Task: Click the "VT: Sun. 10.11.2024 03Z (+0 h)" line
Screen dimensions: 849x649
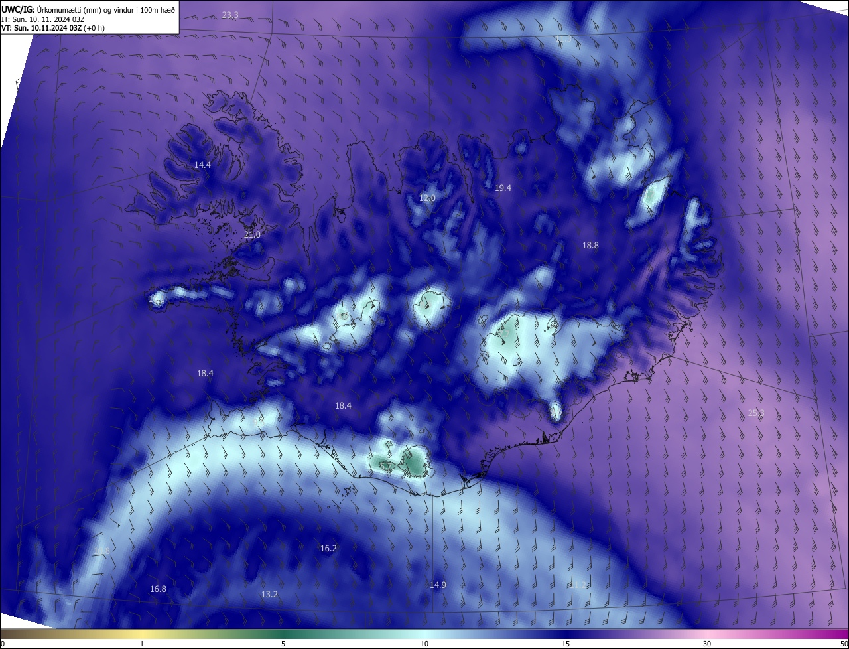Action: point(52,28)
